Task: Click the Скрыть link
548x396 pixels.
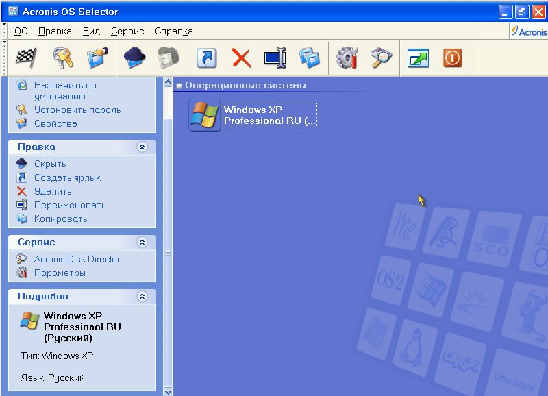Action: click(50, 164)
